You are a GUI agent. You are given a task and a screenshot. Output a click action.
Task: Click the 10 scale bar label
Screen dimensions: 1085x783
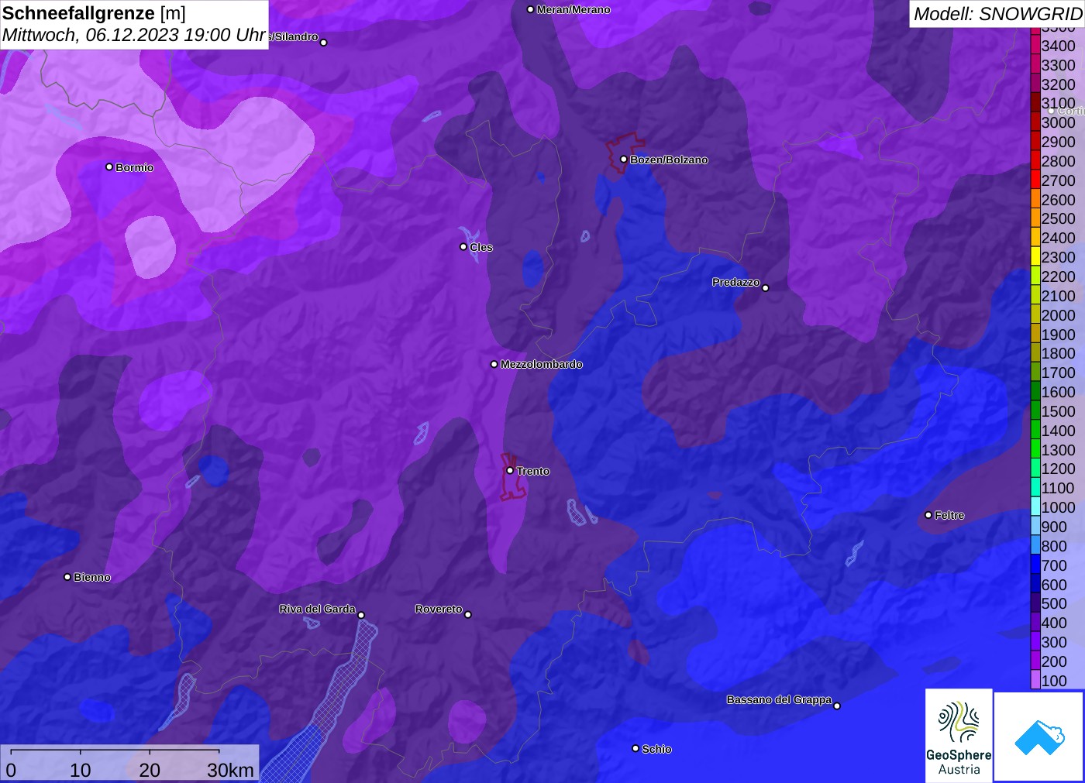point(81,770)
